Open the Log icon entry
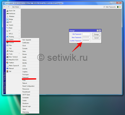This screenshot has height=115, width=125. pos(7,48)
